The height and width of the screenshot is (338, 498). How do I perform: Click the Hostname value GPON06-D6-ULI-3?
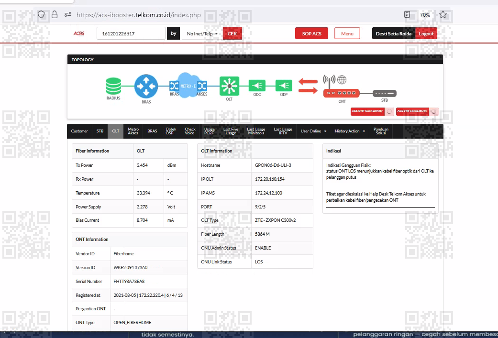(x=273, y=165)
